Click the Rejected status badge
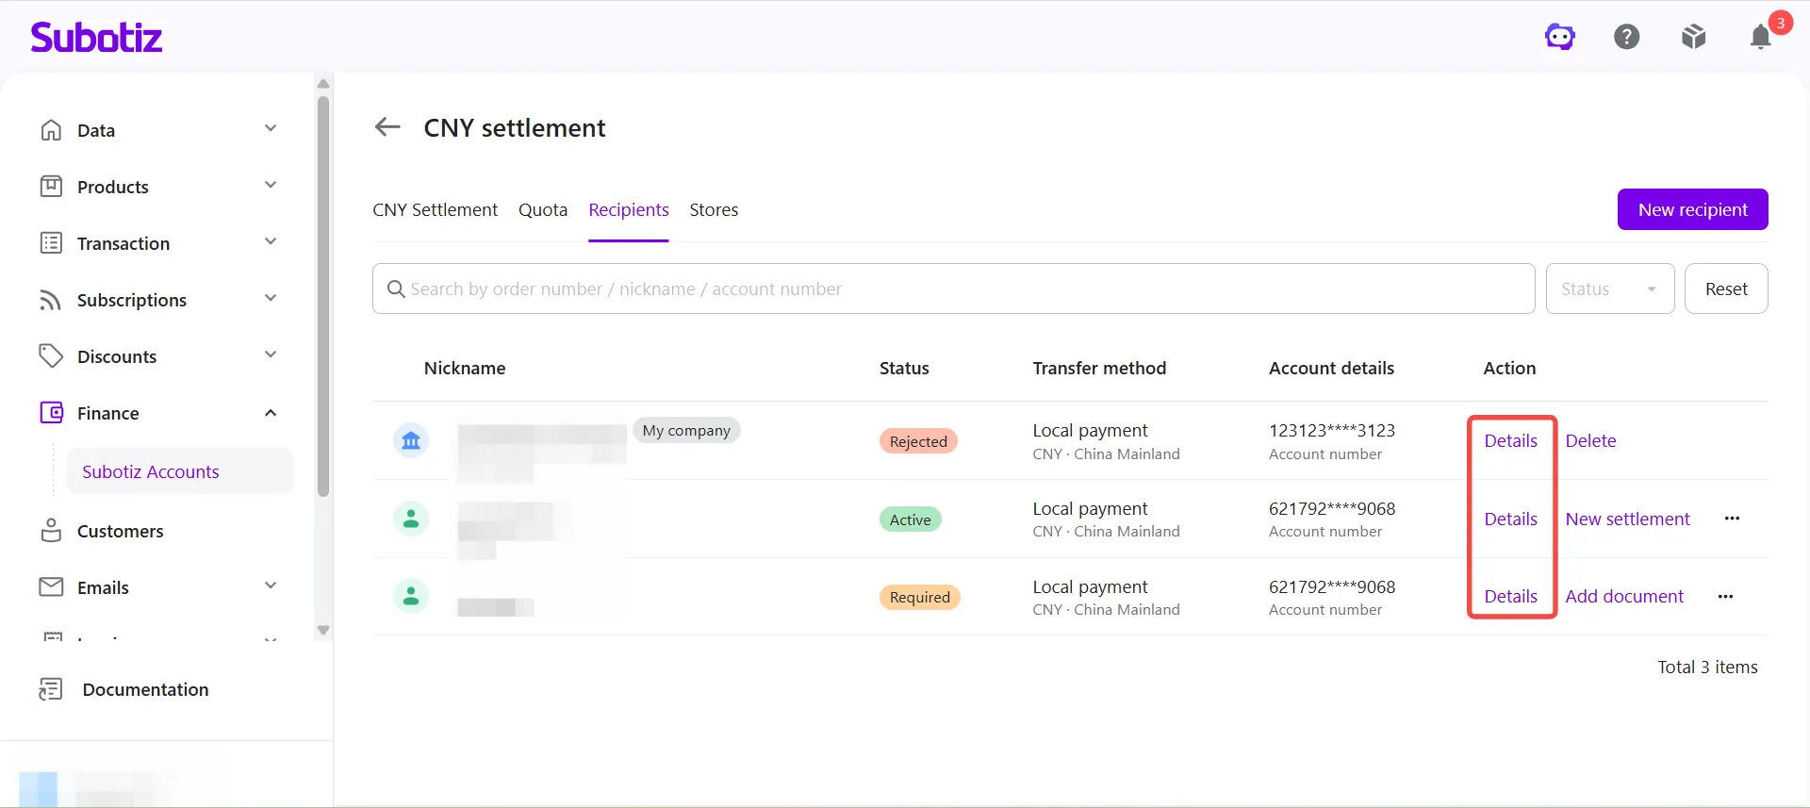This screenshot has width=1810, height=808. pyautogui.click(x=918, y=441)
